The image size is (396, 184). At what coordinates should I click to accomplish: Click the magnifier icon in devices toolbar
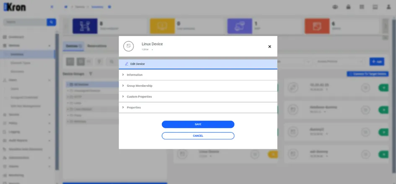coord(111,62)
